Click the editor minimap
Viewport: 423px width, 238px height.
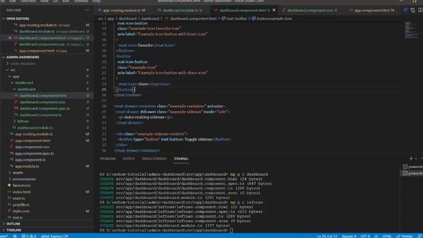[x=411, y=30]
